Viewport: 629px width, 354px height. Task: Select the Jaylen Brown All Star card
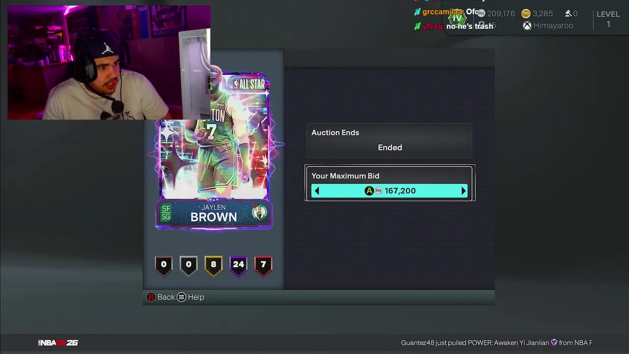coord(214,151)
